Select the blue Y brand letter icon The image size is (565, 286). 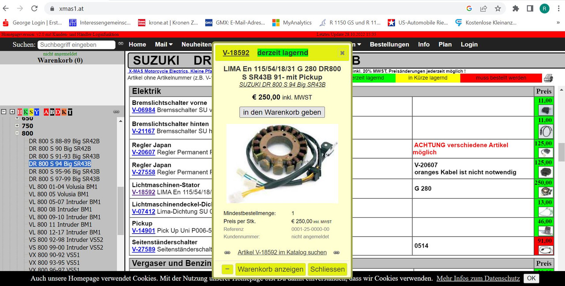tap(37, 112)
